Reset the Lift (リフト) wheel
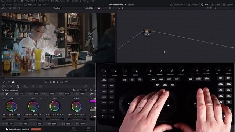The height and width of the screenshot is (132, 235). (x=19, y=99)
